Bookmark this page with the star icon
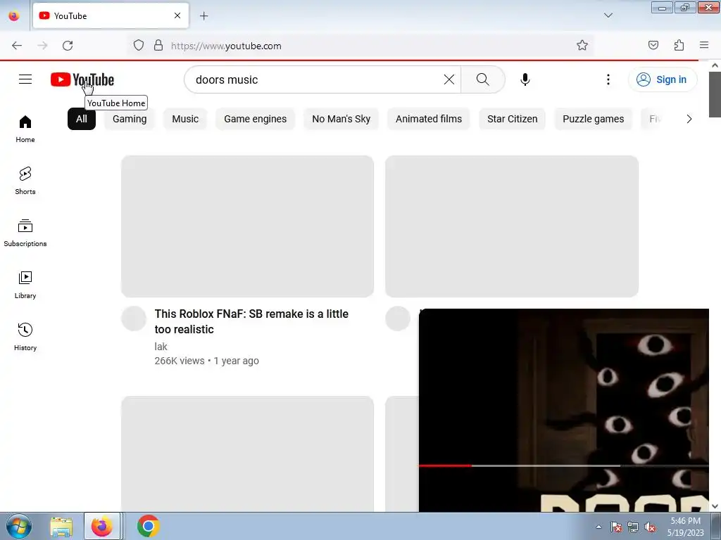721x540 pixels. [582, 46]
